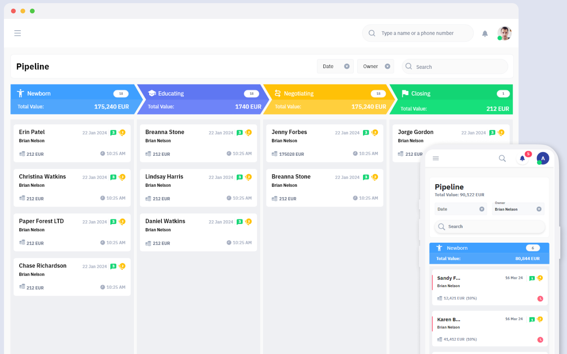Image resolution: width=567 pixels, height=354 pixels.
Task: Click the mobile Search field
Action: point(490,227)
